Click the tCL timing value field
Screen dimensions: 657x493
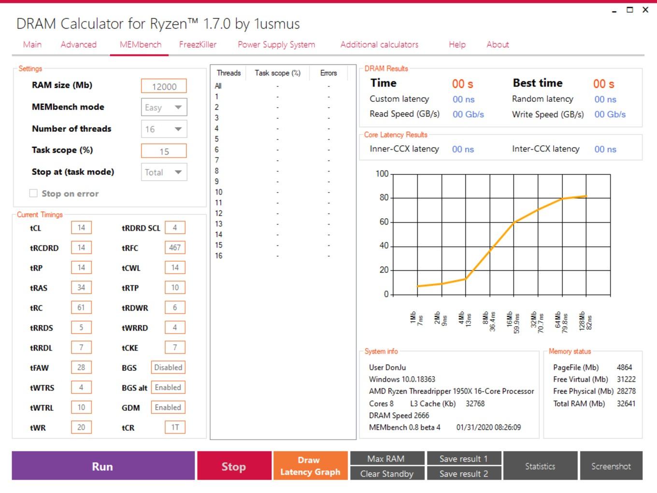click(81, 227)
